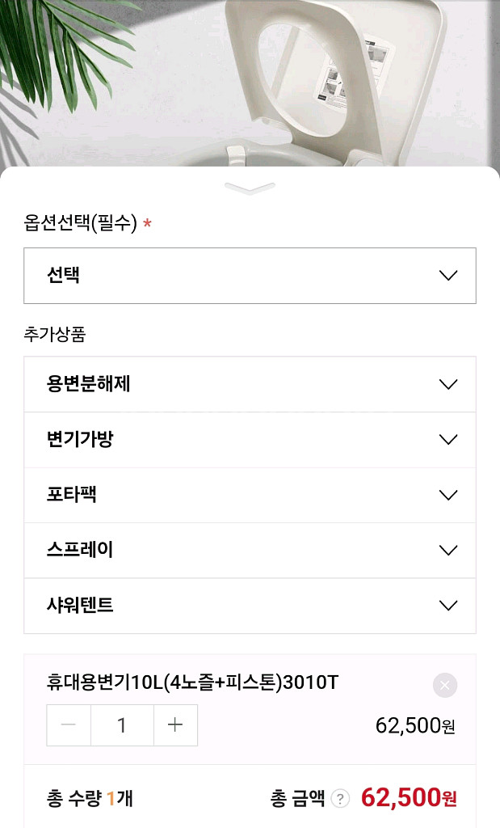500x828 pixels.
Task: Click the chevron on the 선택 selector
Action: [447, 276]
